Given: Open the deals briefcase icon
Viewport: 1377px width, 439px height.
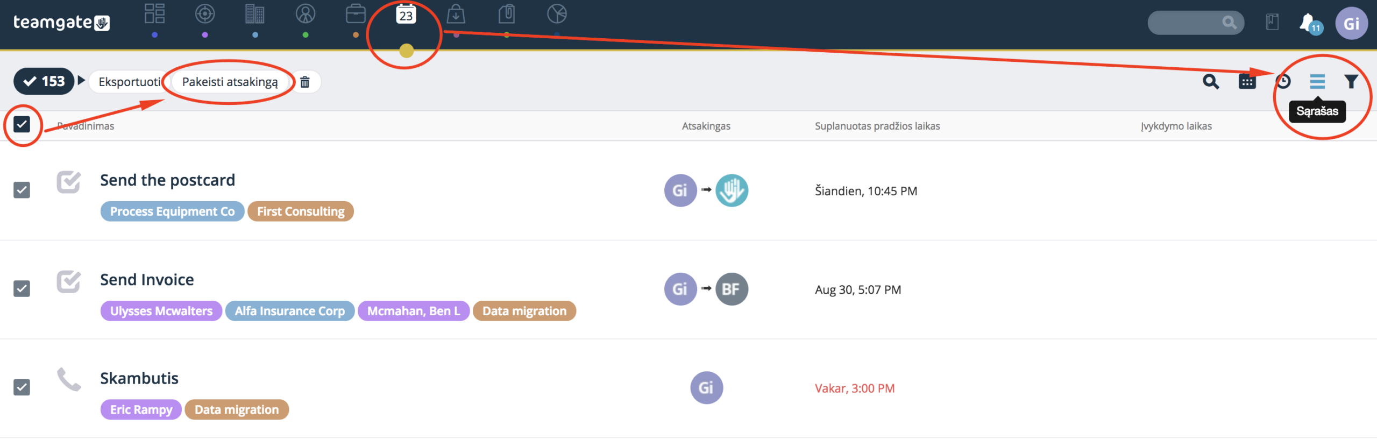Looking at the screenshot, I should tap(356, 14).
